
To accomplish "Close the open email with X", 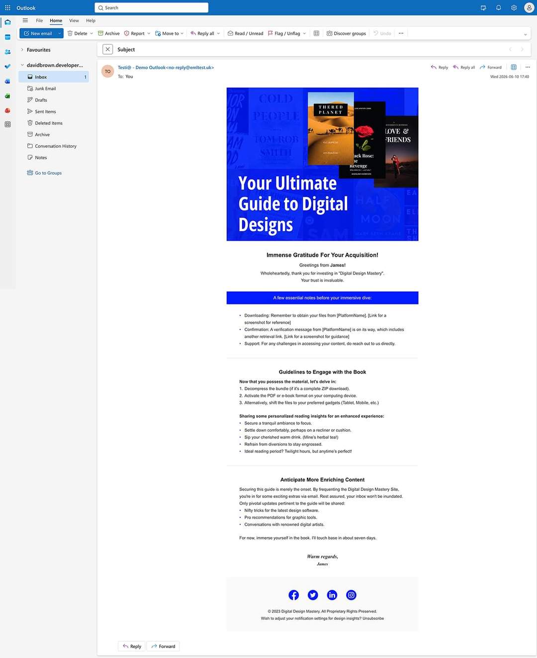I will [x=107, y=49].
